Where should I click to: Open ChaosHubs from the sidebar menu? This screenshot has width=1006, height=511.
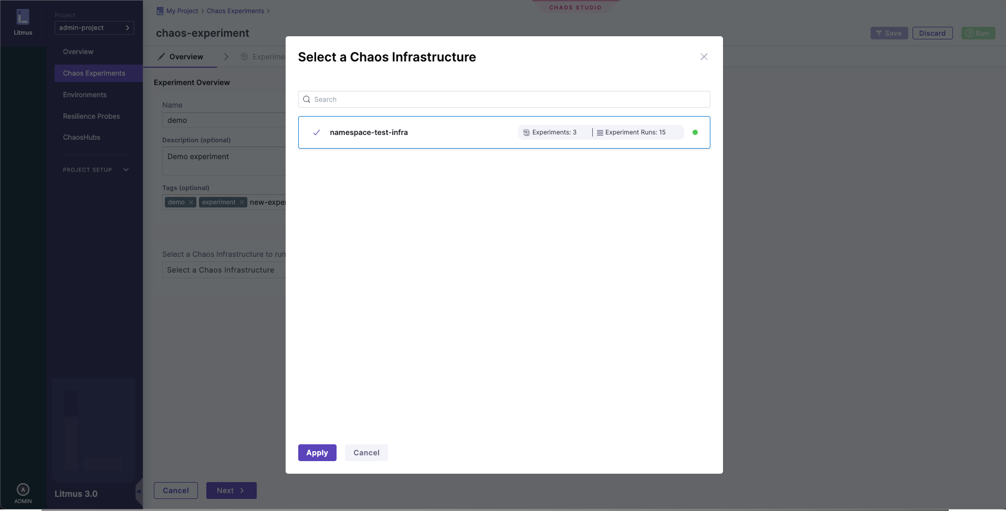(81, 137)
